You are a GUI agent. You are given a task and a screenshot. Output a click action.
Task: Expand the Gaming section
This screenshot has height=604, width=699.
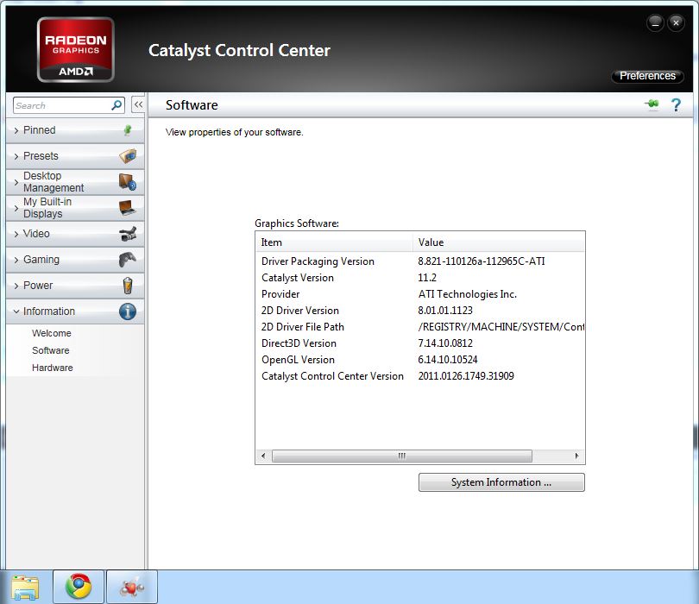point(75,260)
